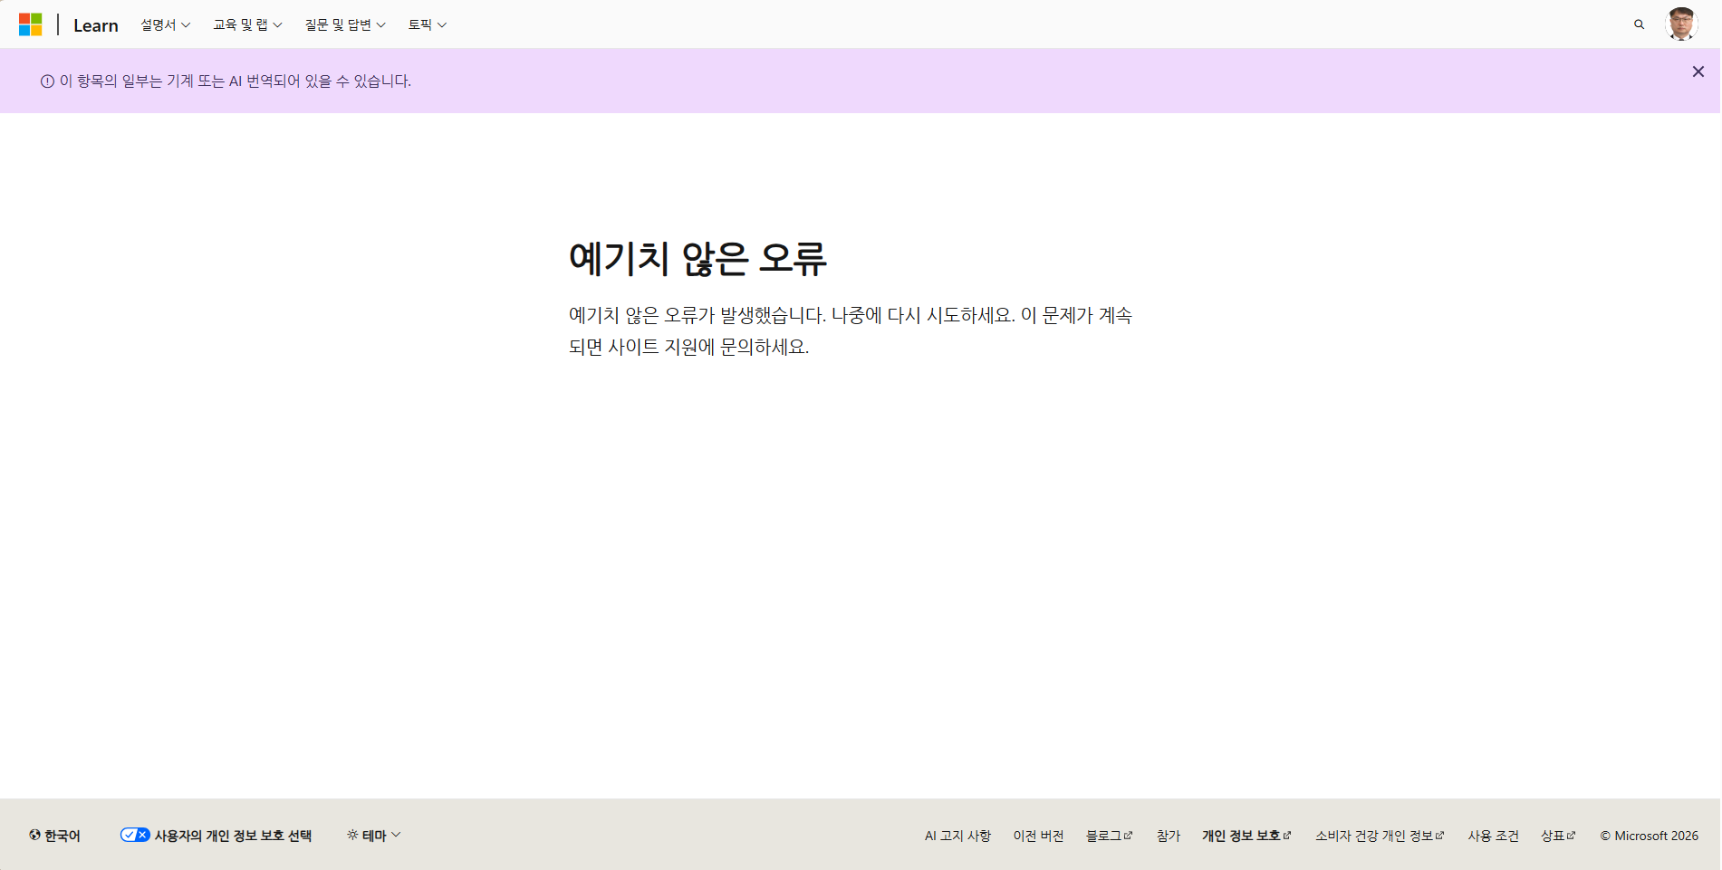
Task: Open the 테마 theme selector
Action: click(374, 836)
